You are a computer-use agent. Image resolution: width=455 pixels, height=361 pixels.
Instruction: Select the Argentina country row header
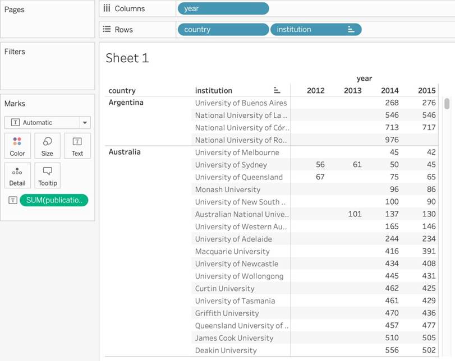(126, 103)
